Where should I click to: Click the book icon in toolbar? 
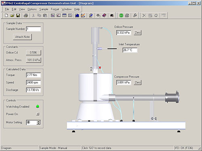pos(104,16)
